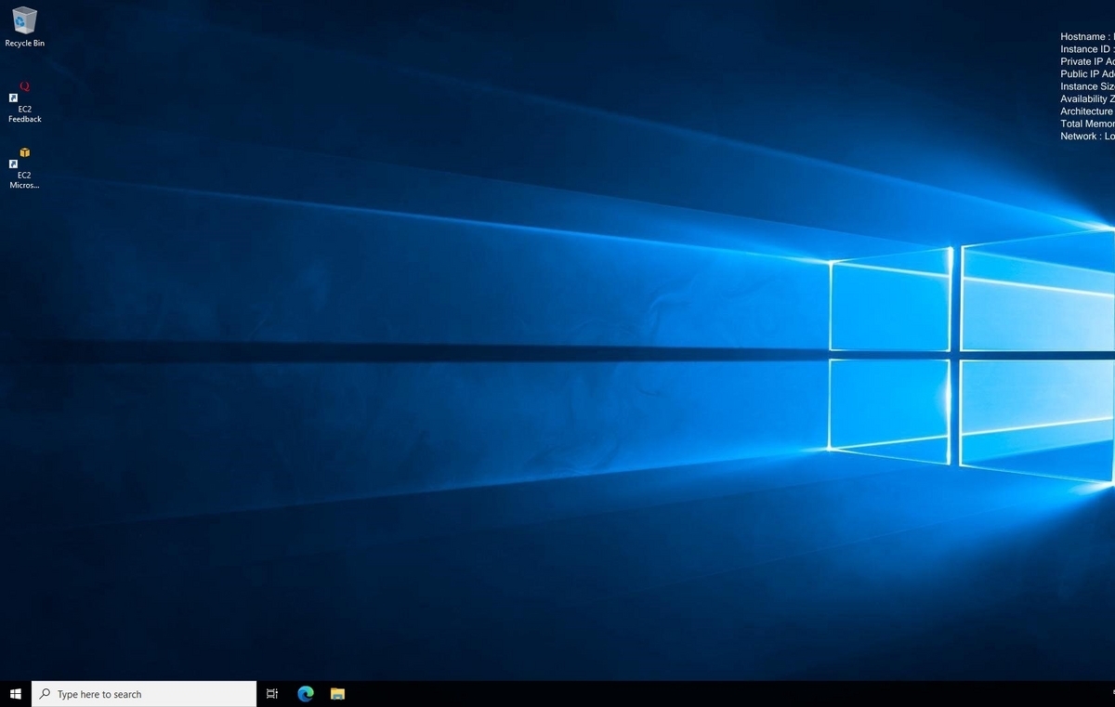Launch Microsoft Edge from the taskbar

pos(306,694)
